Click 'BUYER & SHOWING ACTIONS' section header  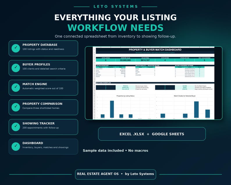(x=184, y=66)
